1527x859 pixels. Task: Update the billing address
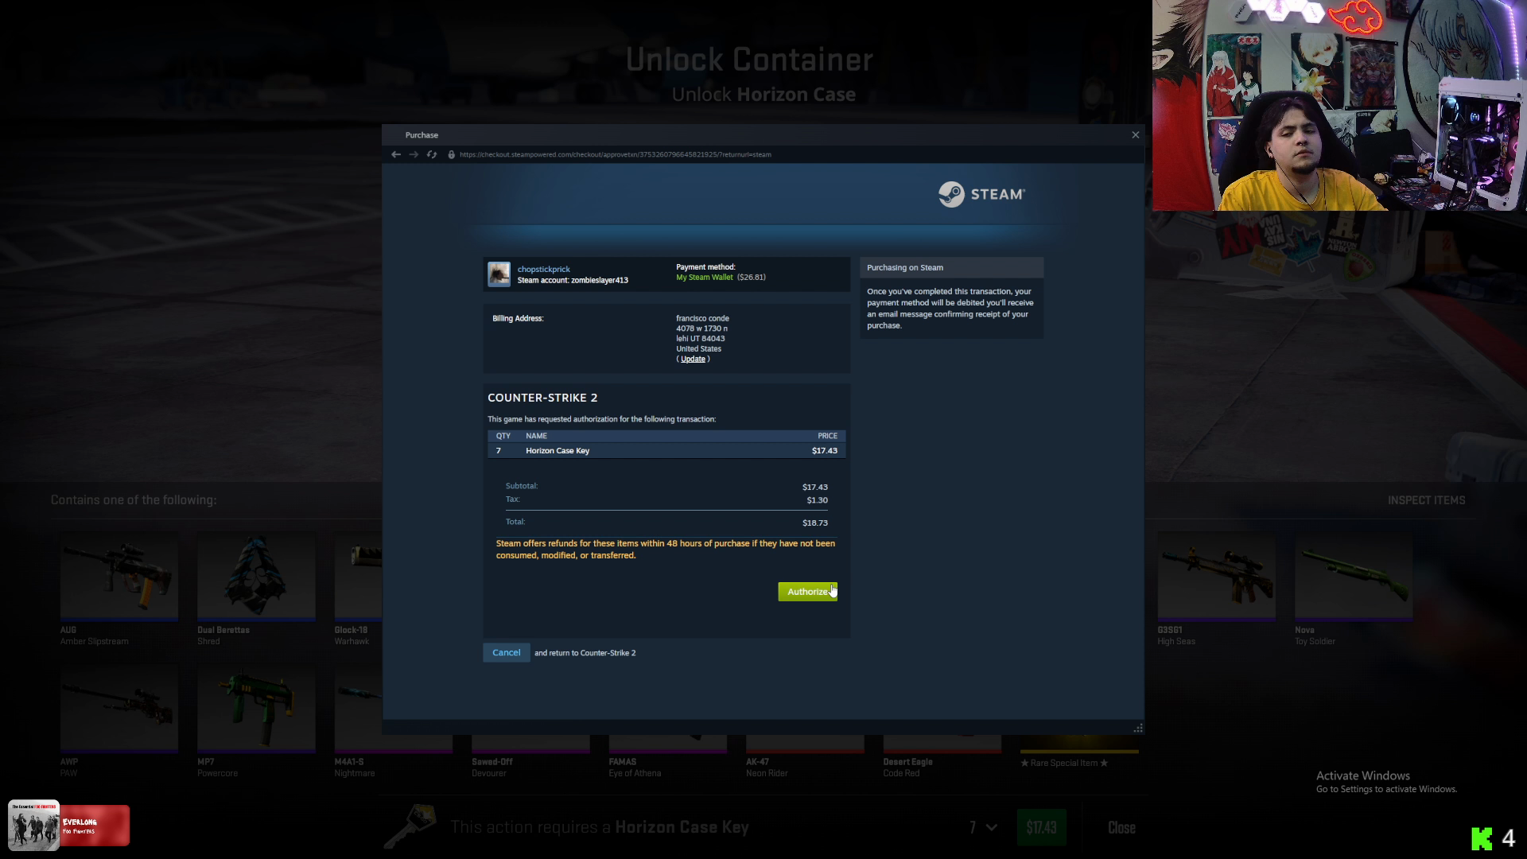click(x=693, y=359)
